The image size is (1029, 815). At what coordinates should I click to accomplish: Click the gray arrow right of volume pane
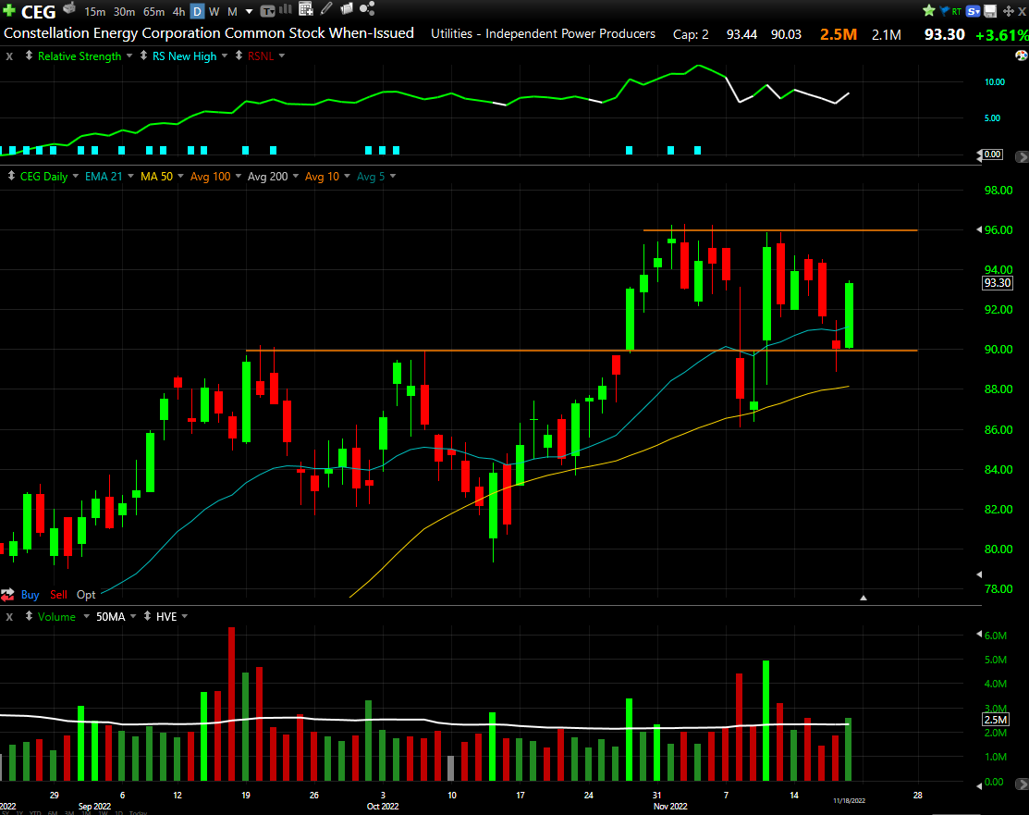[x=1021, y=784]
